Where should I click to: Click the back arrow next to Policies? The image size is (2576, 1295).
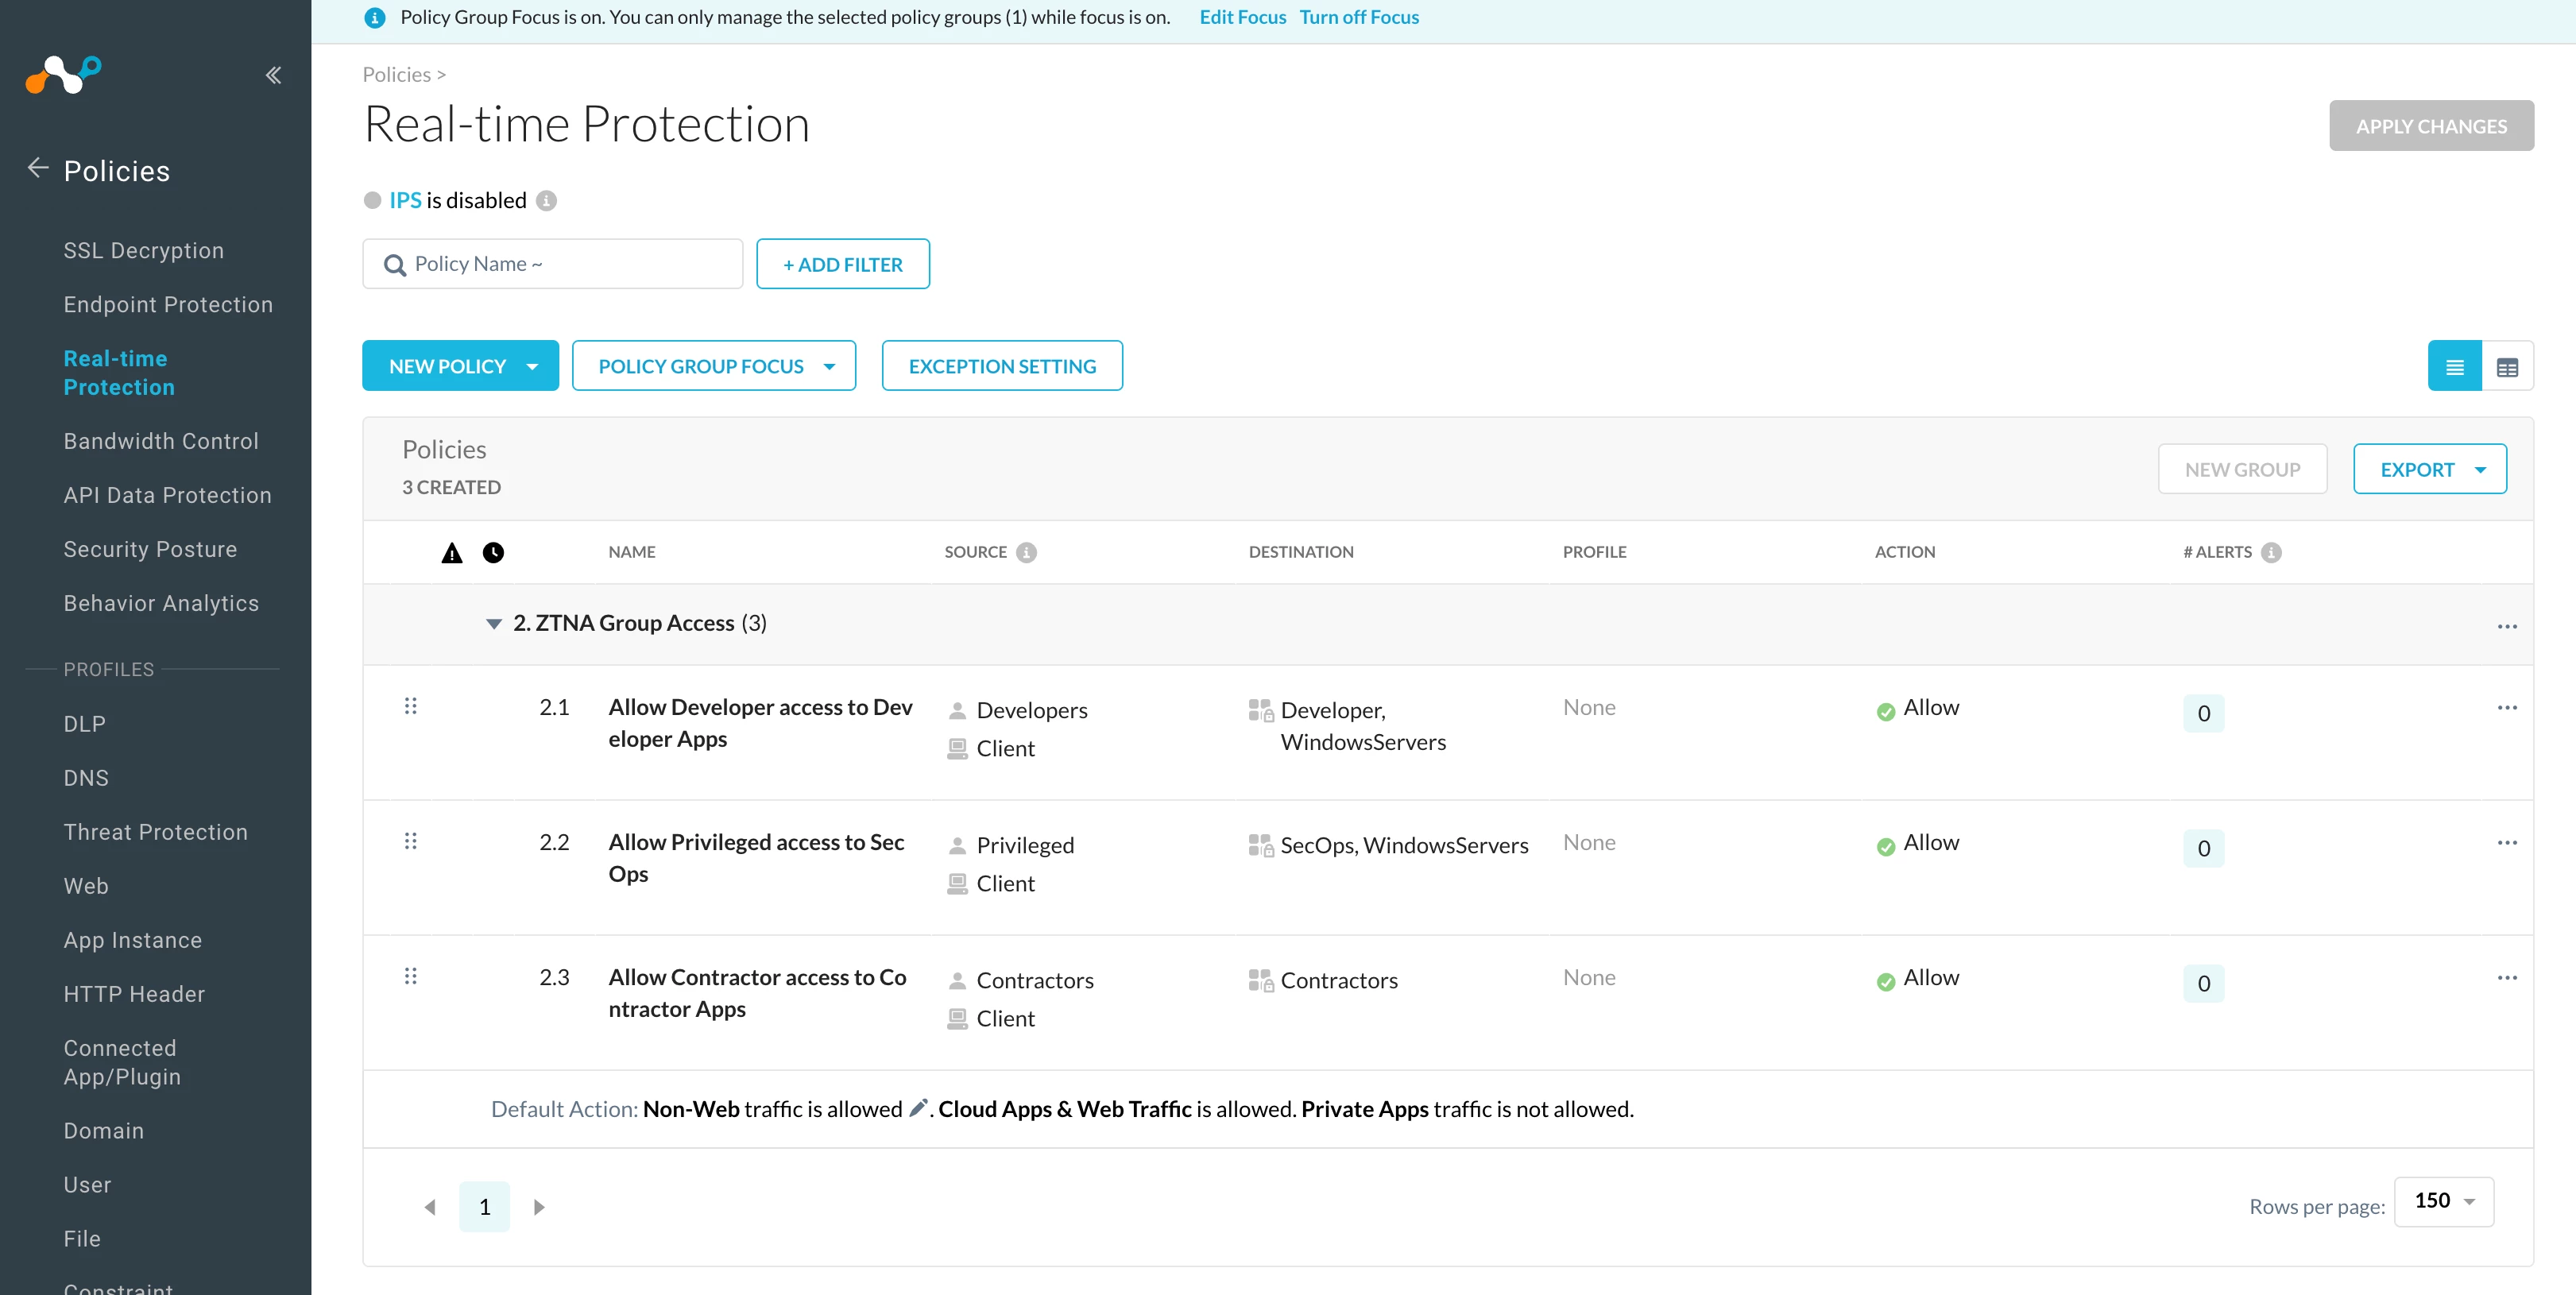click(x=38, y=168)
